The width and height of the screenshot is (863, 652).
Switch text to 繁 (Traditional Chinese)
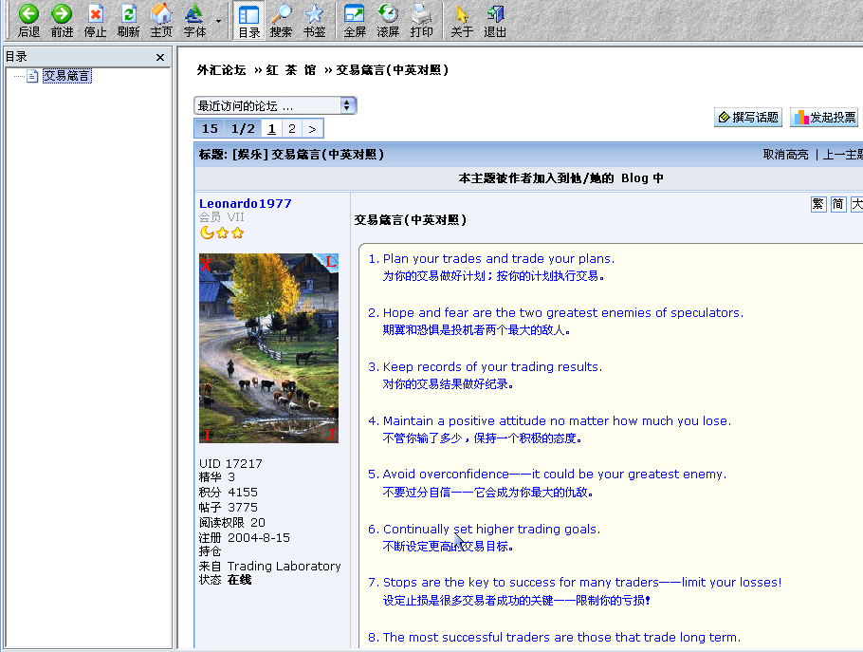[x=818, y=204]
